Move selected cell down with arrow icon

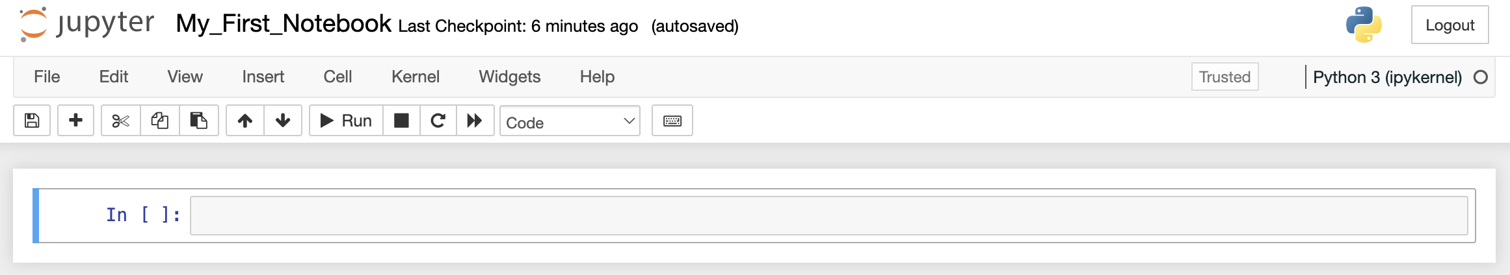(283, 121)
